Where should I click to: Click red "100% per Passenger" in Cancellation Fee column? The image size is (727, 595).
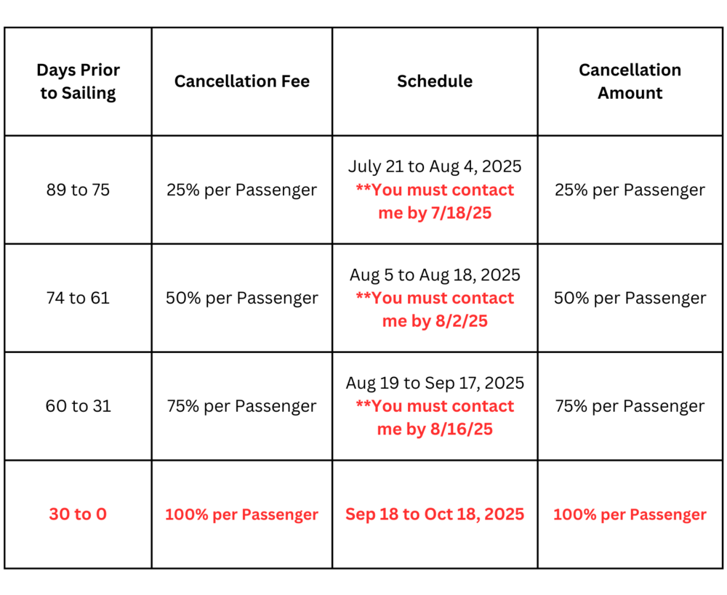(x=242, y=514)
